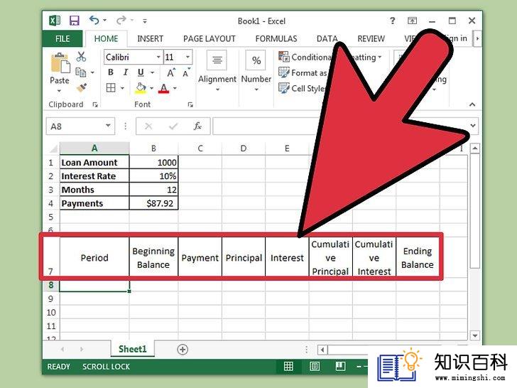This screenshot has width=517, height=388.
Task: Click Format as Table
Action: (303, 72)
